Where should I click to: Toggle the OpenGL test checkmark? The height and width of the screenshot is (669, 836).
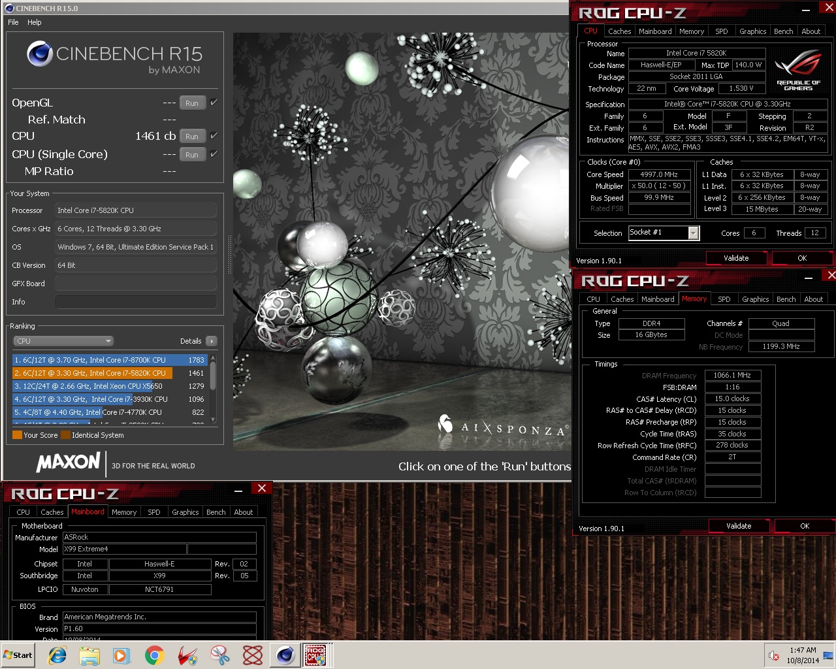pyautogui.click(x=214, y=103)
